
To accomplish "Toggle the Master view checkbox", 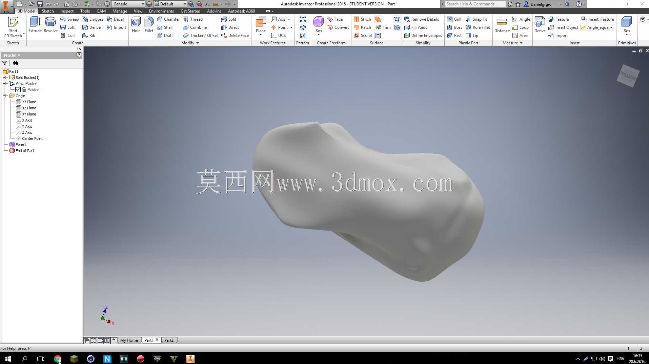I will (x=18, y=90).
